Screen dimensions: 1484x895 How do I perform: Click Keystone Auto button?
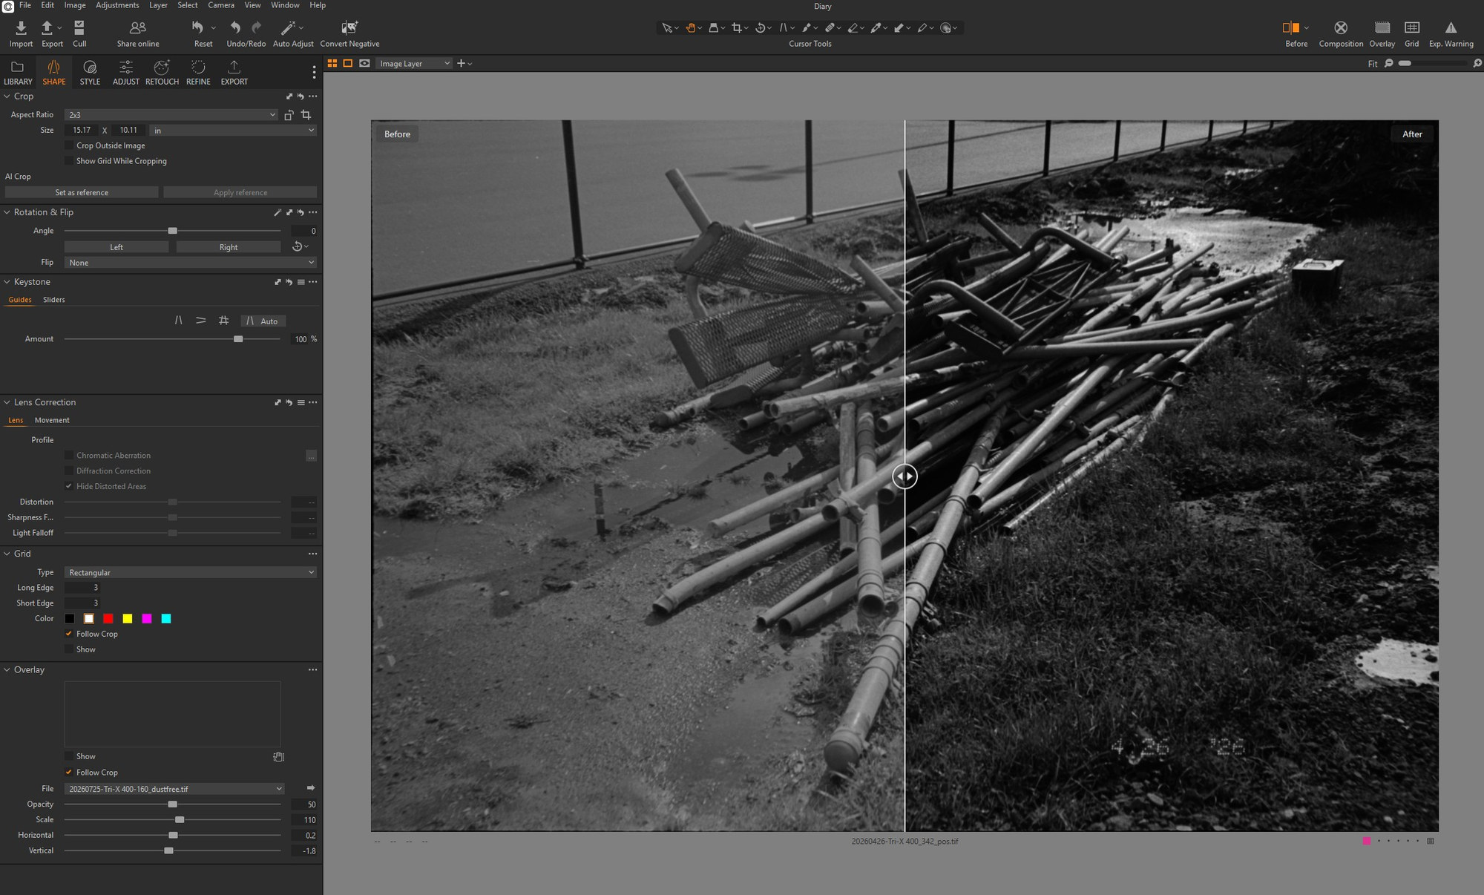point(263,321)
